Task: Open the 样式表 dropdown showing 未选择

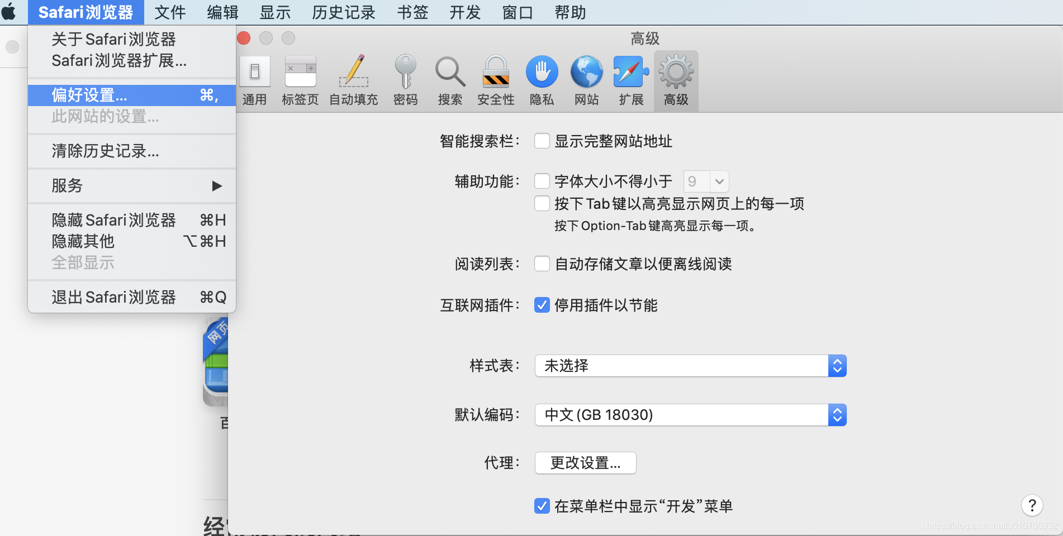Action: (691, 366)
